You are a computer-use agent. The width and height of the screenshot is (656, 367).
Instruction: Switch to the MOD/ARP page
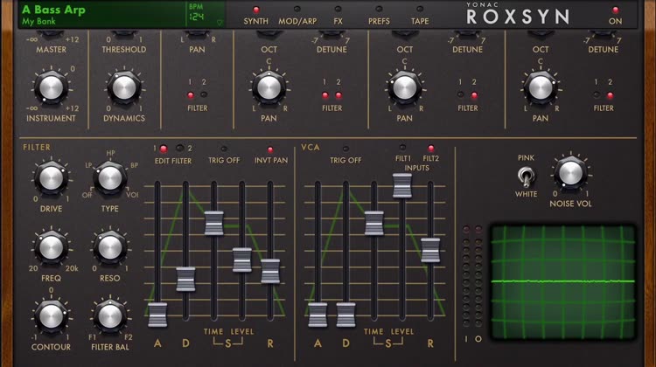[x=297, y=16]
